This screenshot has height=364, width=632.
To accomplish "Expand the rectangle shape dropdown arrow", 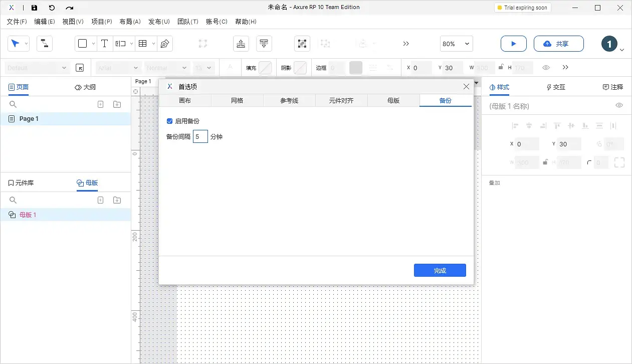I will [x=93, y=44].
